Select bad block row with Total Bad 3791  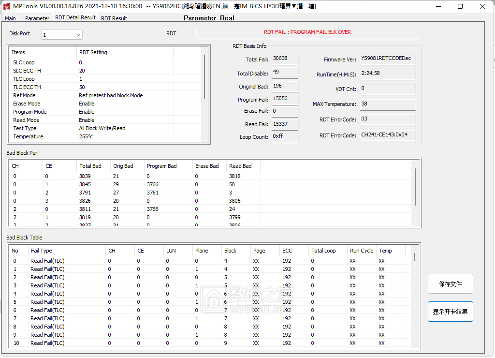pyautogui.click(x=210, y=193)
